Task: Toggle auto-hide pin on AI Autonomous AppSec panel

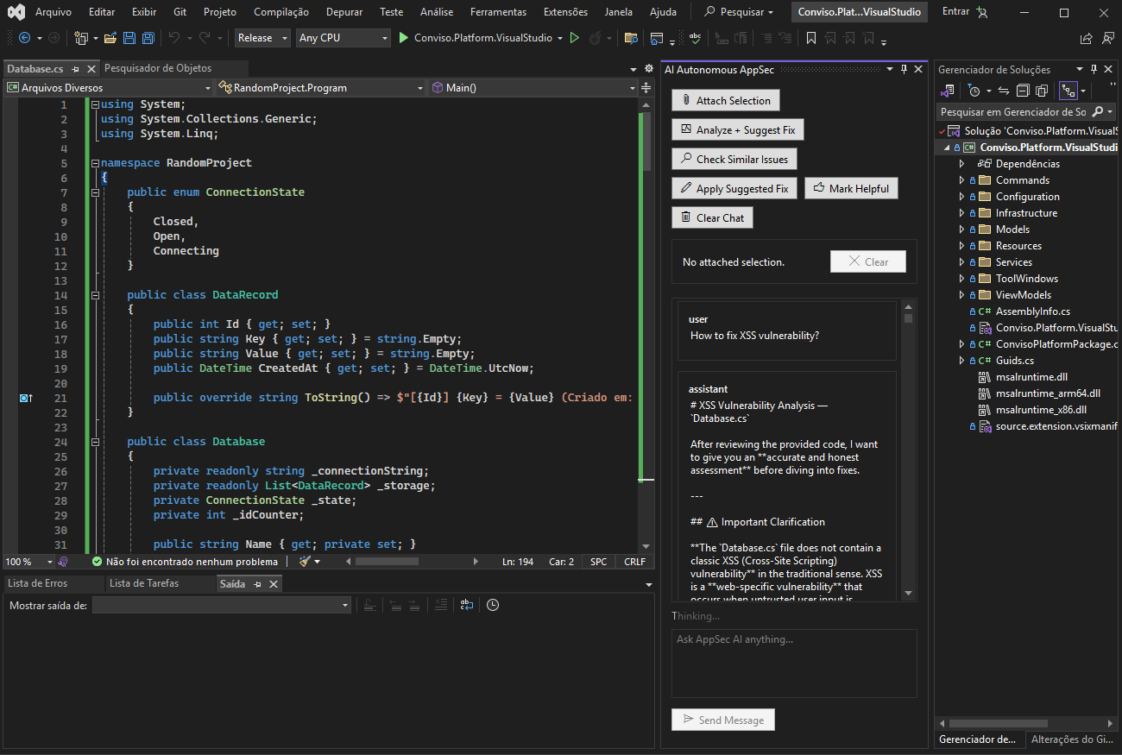Action: [x=904, y=69]
